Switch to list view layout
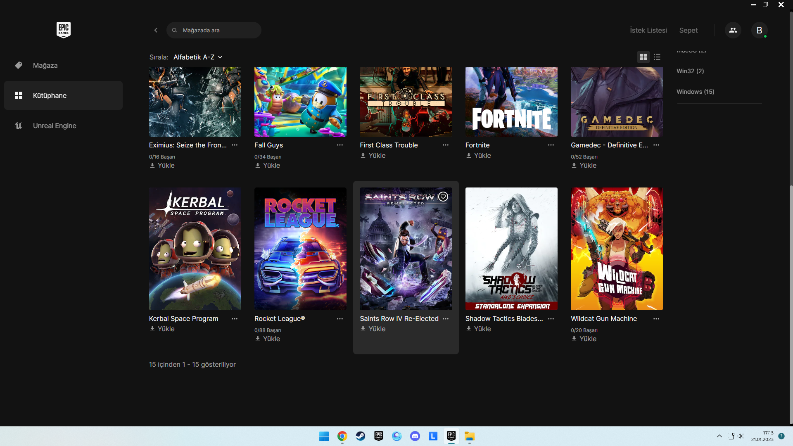Image resolution: width=793 pixels, height=446 pixels. point(657,57)
